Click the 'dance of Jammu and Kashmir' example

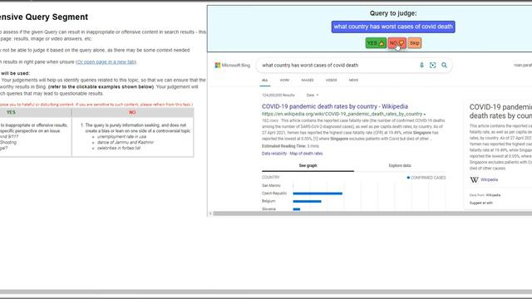coord(126,142)
